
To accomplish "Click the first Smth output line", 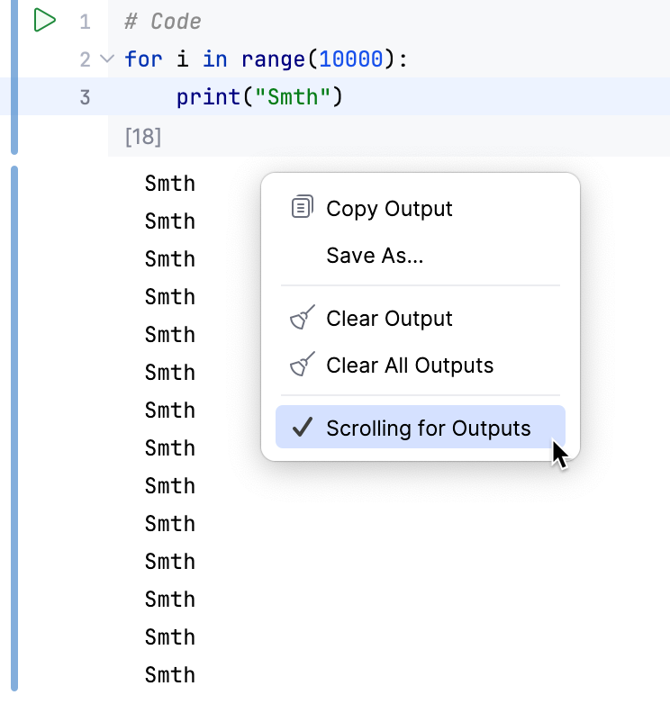I will 169,183.
